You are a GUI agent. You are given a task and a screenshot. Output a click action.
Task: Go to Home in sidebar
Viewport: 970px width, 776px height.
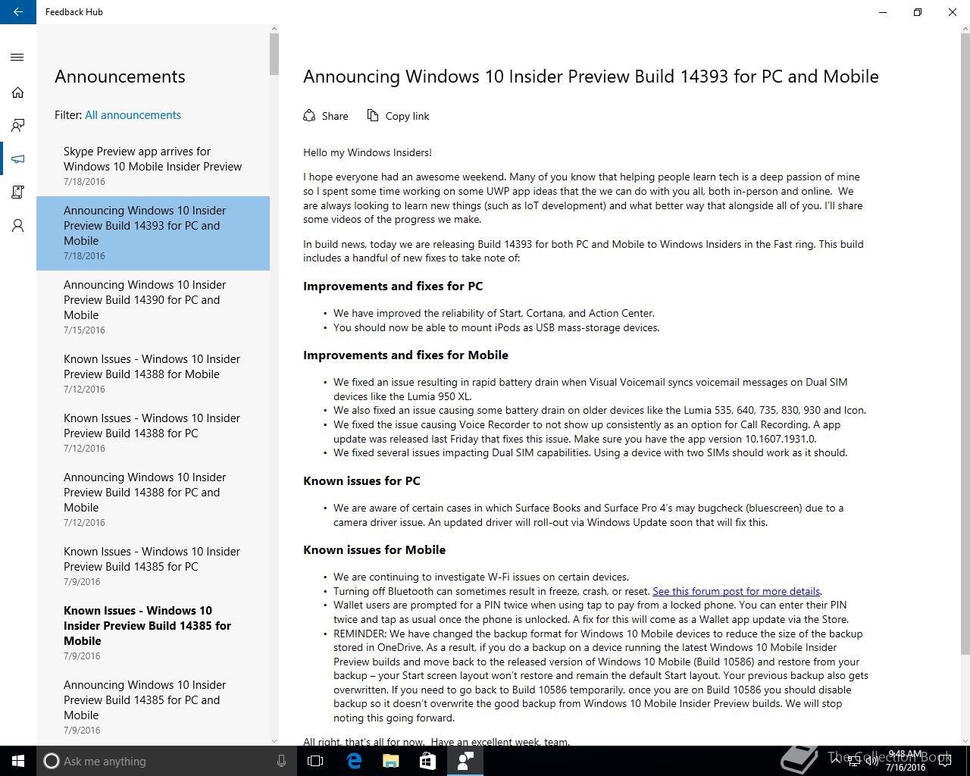tap(17, 92)
